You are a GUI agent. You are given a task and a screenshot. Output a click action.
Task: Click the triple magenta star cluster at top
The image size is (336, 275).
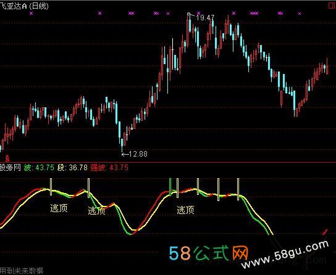click(254, 14)
